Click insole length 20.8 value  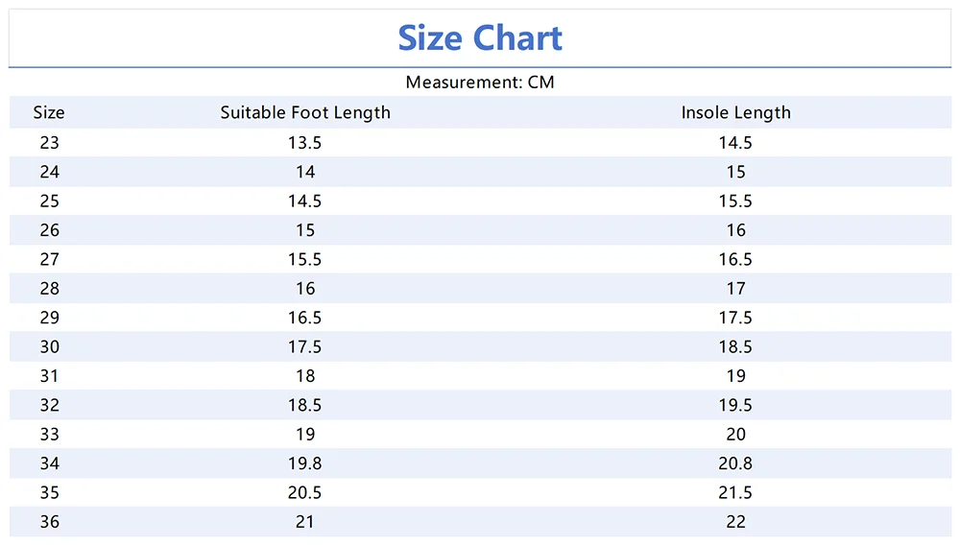pos(735,463)
